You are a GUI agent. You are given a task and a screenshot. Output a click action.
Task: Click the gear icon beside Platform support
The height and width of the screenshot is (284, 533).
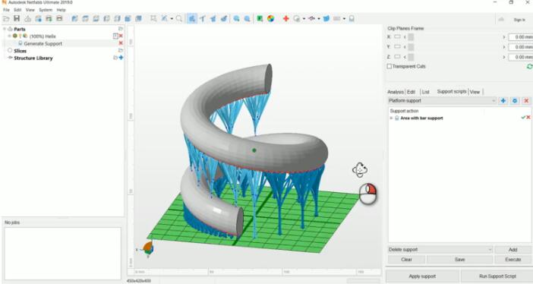coord(515,101)
